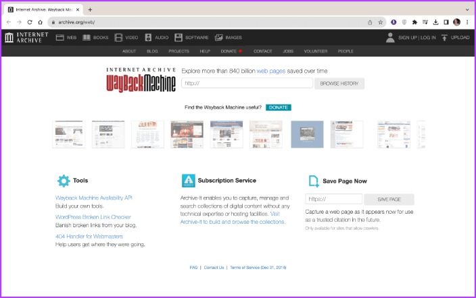Click the Save Page button
Viewport: 476px width, 298px height.
point(389,200)
